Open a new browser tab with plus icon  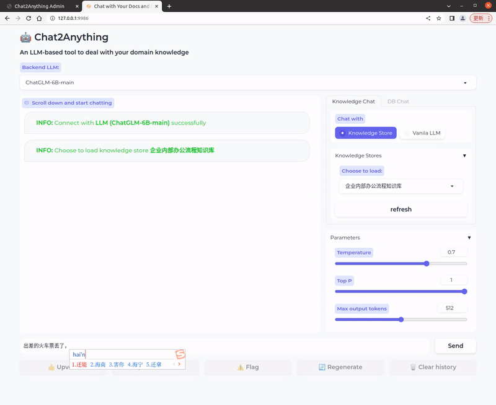tap(169, 6)
